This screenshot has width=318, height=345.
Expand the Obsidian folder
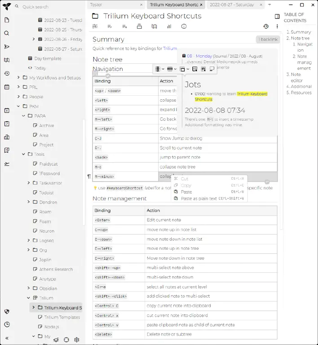click(29, 288)
